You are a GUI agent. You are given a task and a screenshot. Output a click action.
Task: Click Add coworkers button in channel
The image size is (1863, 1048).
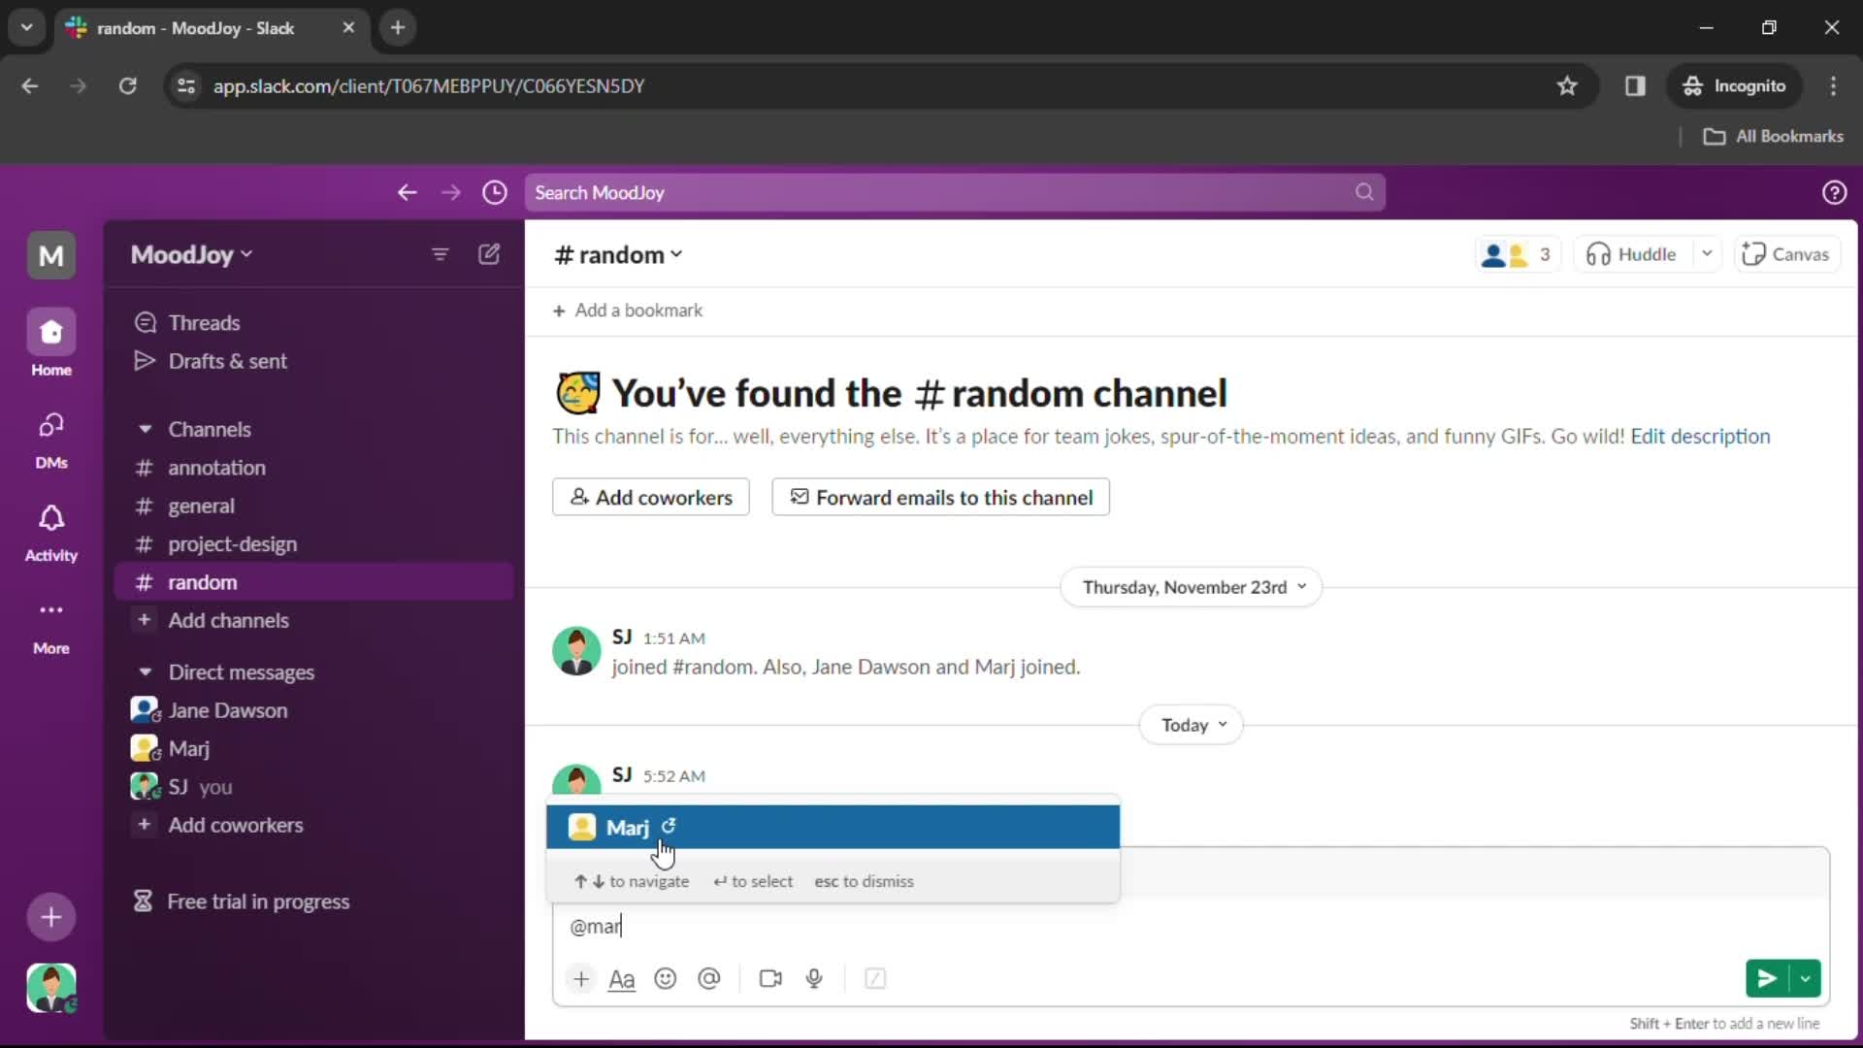[651, 498]
